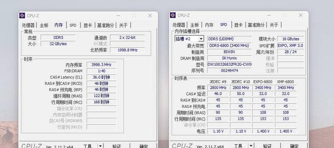Click the 50.0 CAS latency cell

pos(241,94)
